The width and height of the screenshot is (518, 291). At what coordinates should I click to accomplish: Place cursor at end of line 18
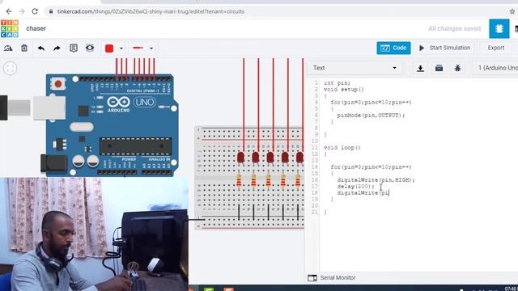click(389, 192)
